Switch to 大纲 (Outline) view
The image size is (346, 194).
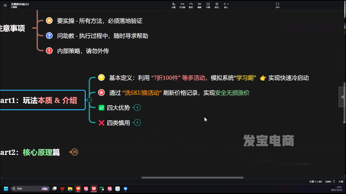click(x=341, y=182)
